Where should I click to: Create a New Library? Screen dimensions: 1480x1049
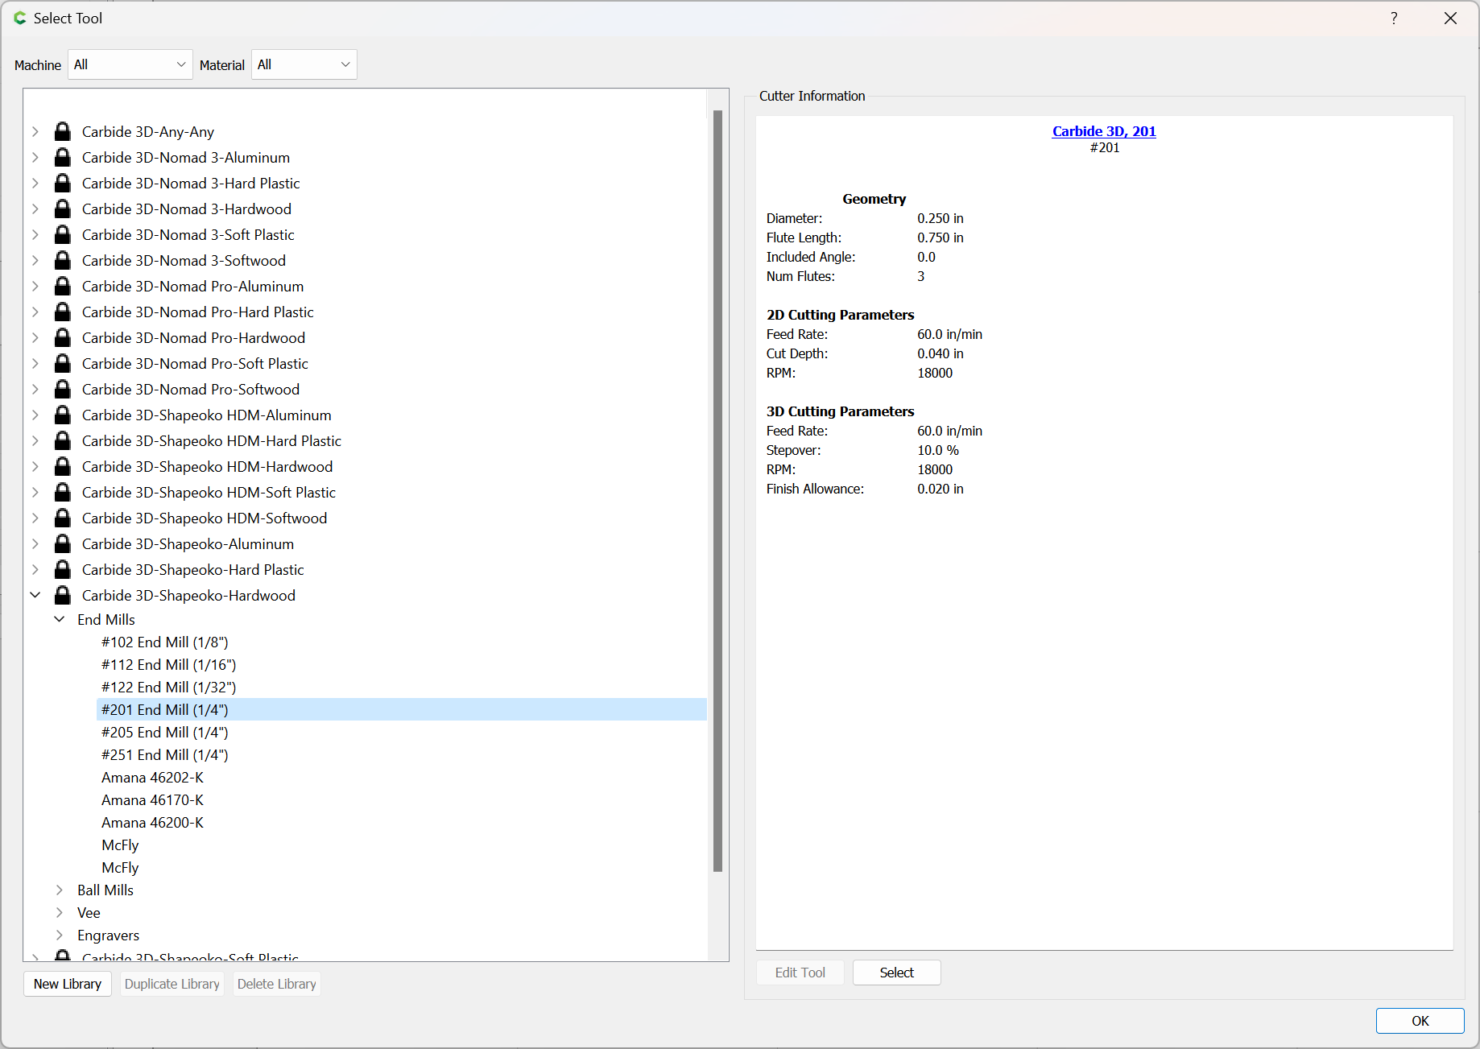pyautogui.click(x=68, y=984)
